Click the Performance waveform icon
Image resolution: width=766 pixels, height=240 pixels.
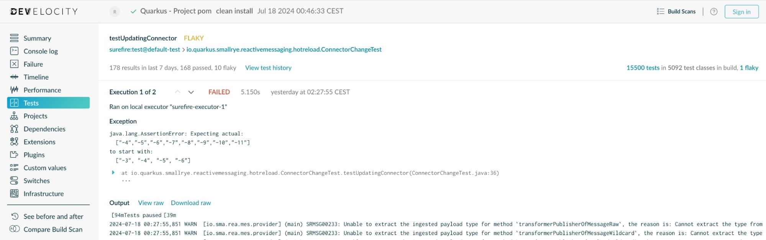tap(14, 90)
